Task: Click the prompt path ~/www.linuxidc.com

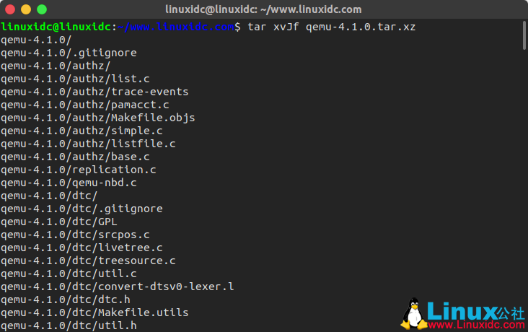Action: 175,27
